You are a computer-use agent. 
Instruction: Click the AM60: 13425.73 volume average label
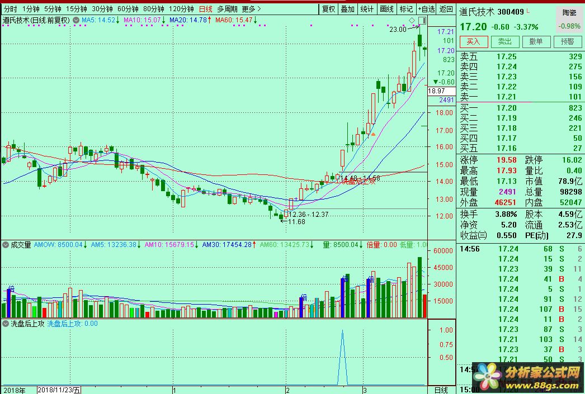286,245
